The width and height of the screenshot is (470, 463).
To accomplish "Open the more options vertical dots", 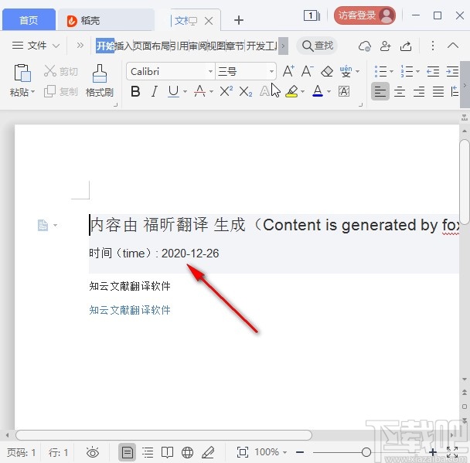I will (x=433, y=46).
